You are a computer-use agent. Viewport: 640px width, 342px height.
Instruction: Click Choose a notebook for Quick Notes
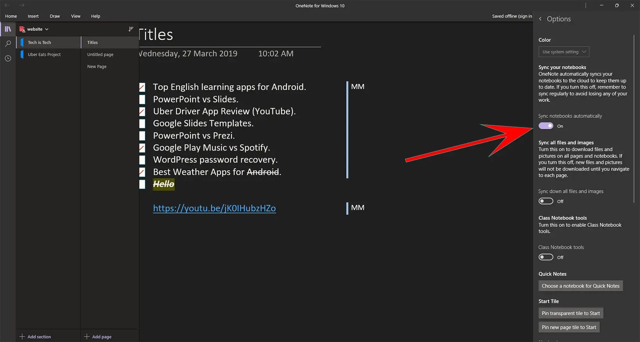pos(581,286)
